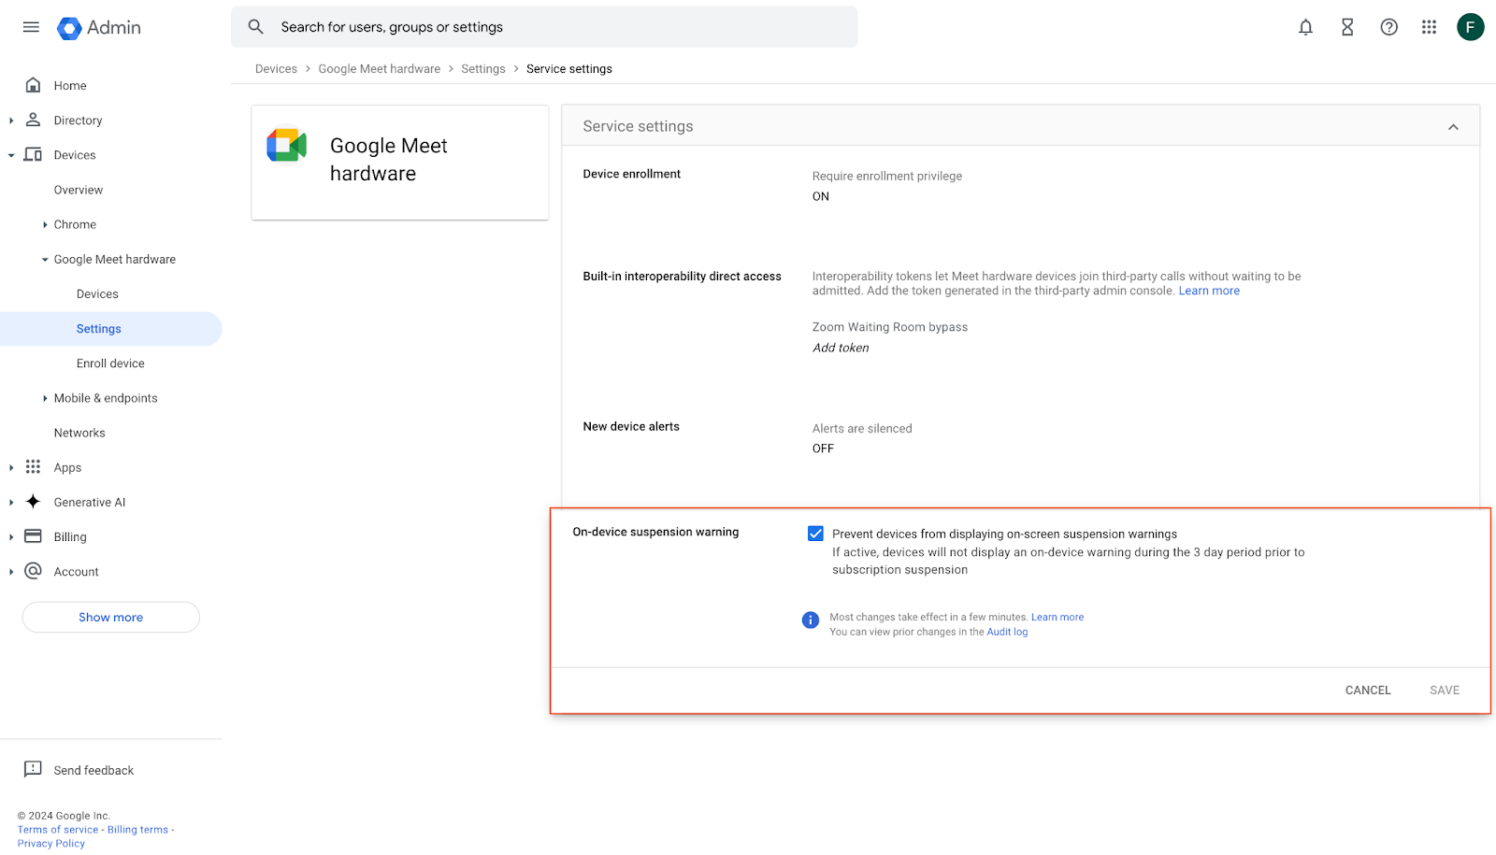Image resolution: width=1496 pixels, height=855 pixels.
Task: Go to Home in the sidebar
Action: pos(70,86)
